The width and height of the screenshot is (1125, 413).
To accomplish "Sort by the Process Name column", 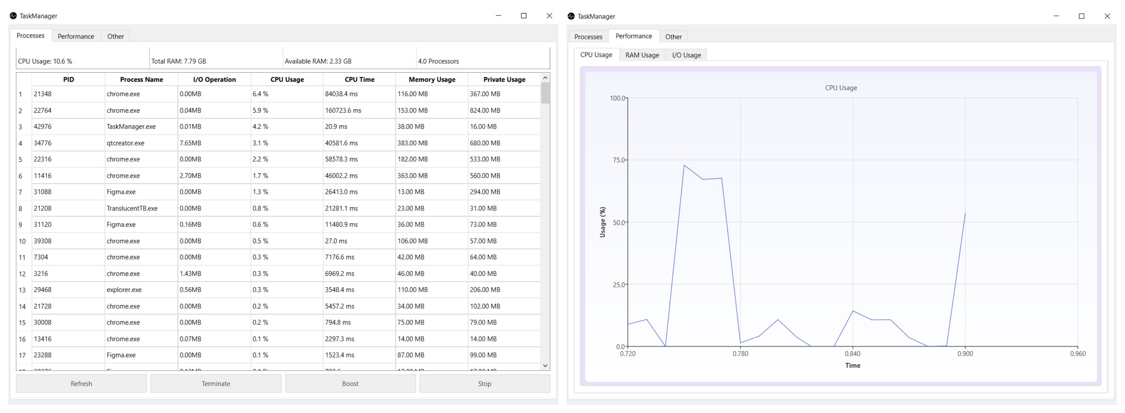I will point(141,79).
